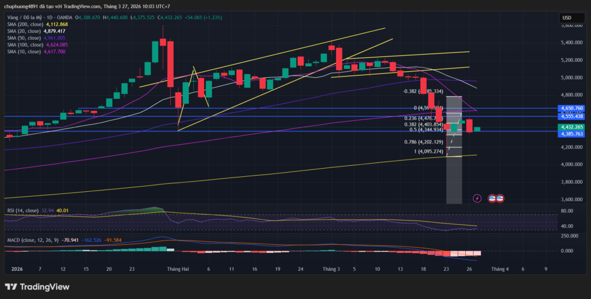
Task: Click the 4,385.763 blue price label
Action: 572,134
